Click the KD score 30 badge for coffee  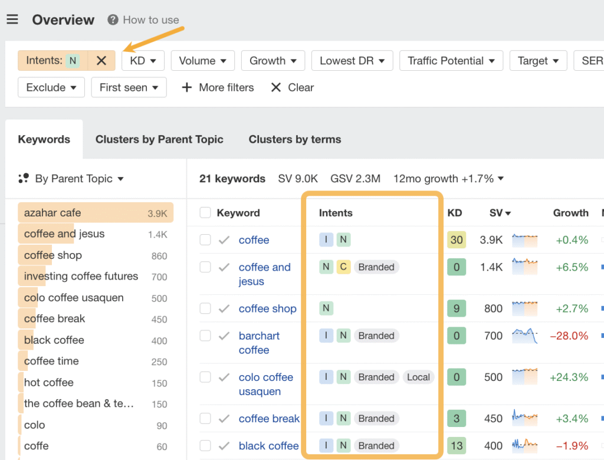(456, 240)
